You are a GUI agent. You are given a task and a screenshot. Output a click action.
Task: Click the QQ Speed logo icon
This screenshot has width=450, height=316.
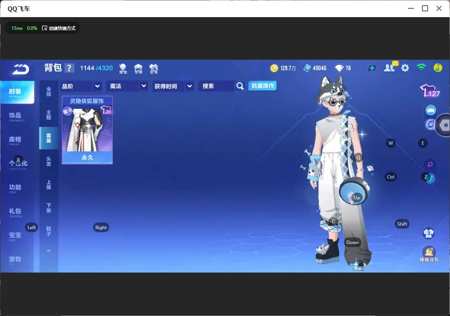click(20, 69)
